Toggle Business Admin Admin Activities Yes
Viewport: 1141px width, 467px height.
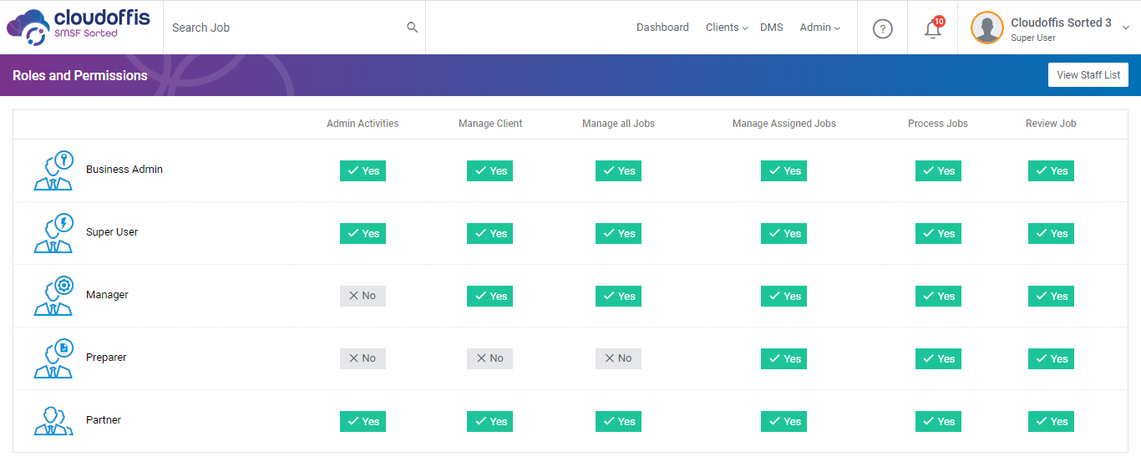[363, 170]
